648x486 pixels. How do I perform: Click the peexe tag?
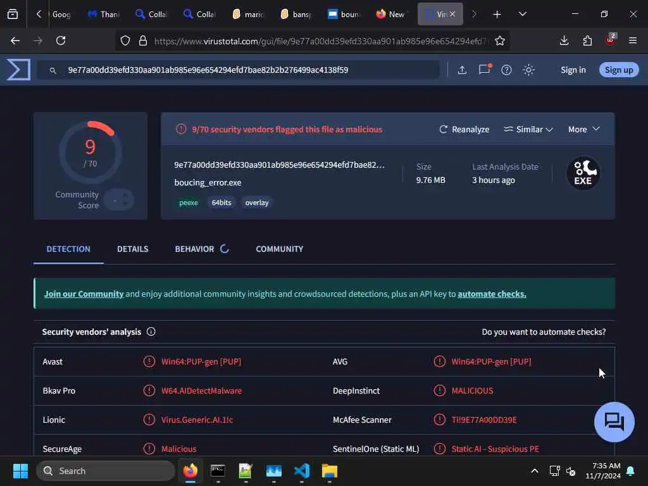point(189,202)
